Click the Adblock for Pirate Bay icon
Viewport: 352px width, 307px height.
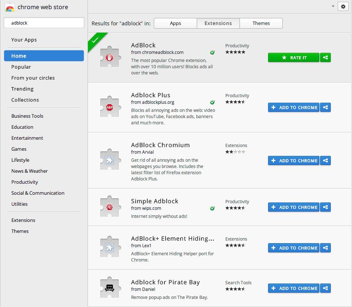tap(110, 288)
